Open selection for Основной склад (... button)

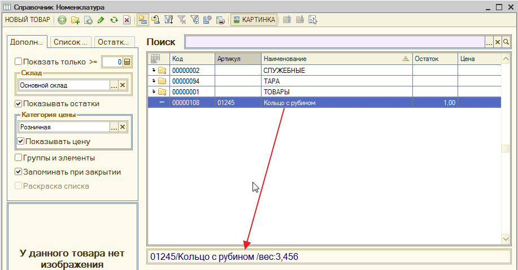click(114, 85)
